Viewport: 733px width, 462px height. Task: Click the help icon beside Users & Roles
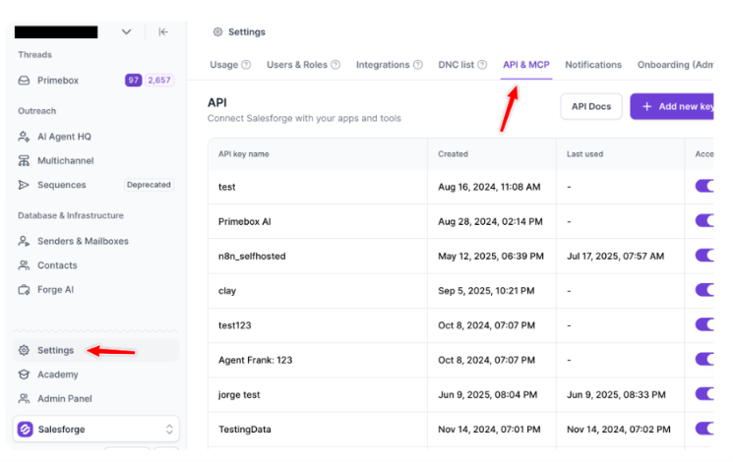pyautogui.click(x=336, y=65)
